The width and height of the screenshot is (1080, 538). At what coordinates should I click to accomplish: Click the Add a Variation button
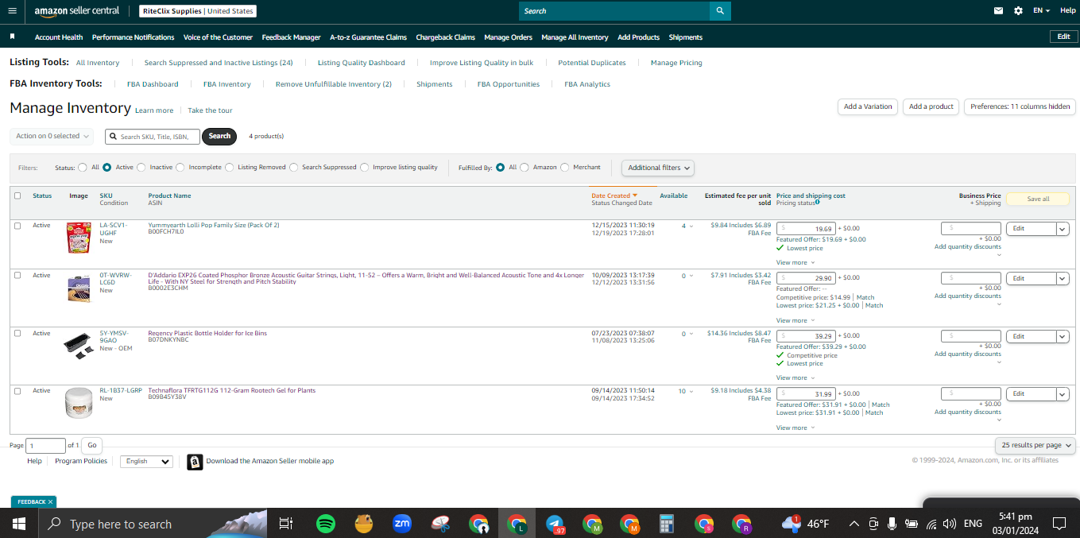868,106
